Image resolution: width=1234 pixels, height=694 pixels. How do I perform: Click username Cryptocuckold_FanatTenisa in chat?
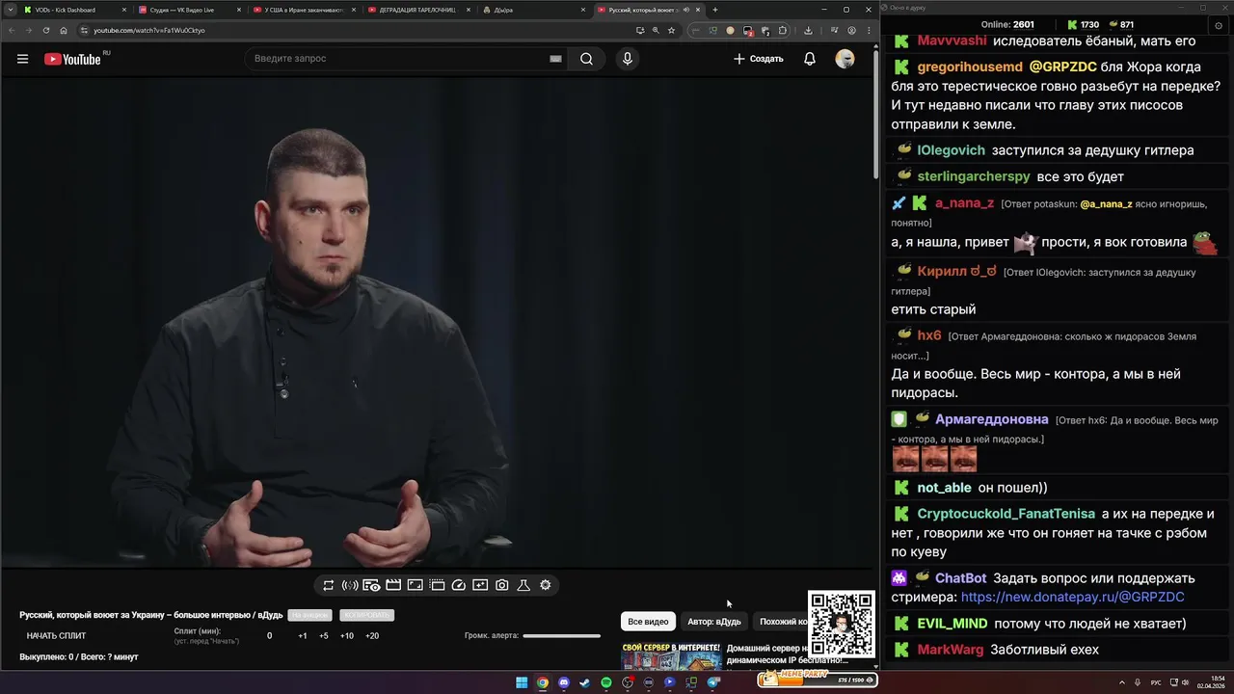tap(1006, 514)
